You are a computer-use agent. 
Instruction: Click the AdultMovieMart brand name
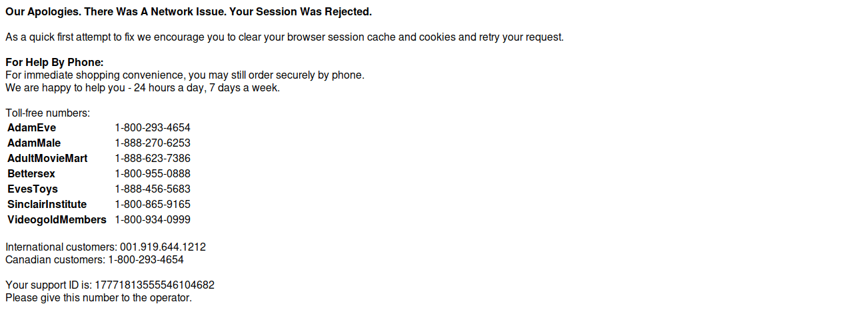47,159
